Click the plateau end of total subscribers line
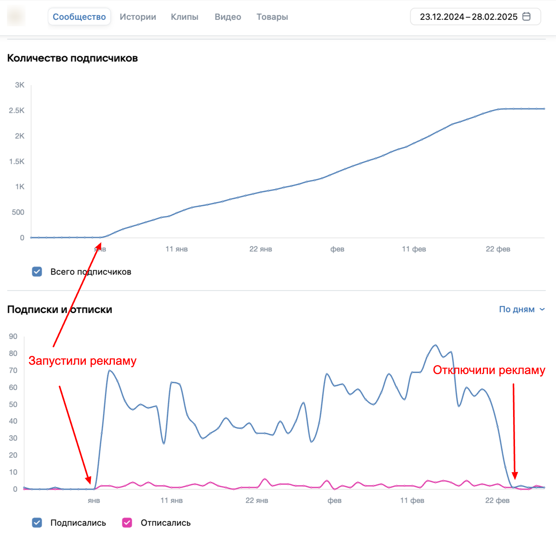Viewport: 556px width, 545px height. tap(544, 109)
